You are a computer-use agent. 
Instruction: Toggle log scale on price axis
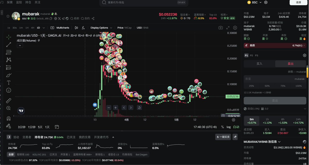pyautogui.click(x=229, y=127)
